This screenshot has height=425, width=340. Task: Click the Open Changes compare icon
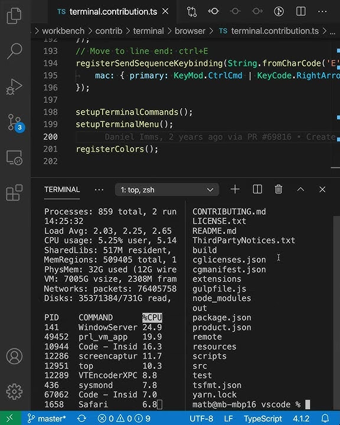point(192,12)
